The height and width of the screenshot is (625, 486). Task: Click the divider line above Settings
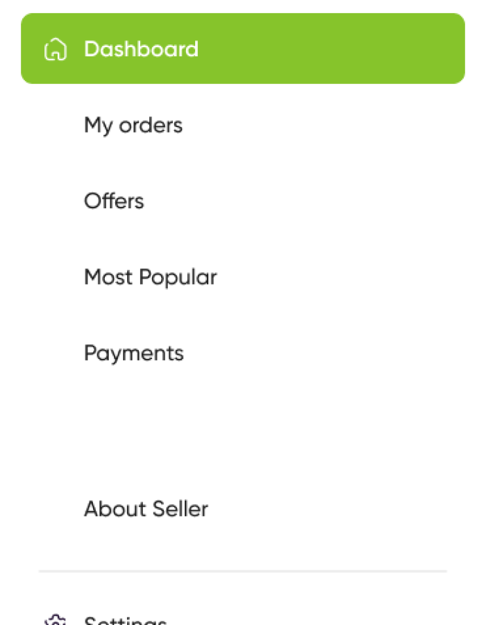242,572
